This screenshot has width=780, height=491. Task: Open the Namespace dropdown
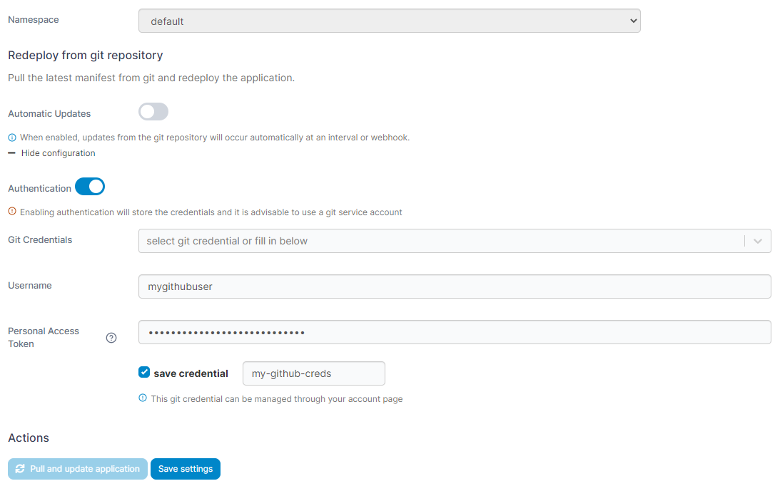389,21
